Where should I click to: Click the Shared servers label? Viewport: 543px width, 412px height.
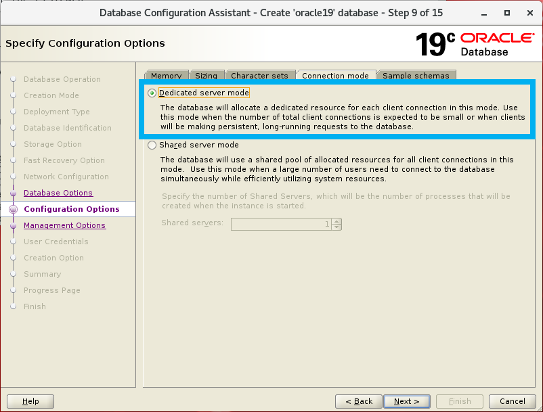pos(192,223)
